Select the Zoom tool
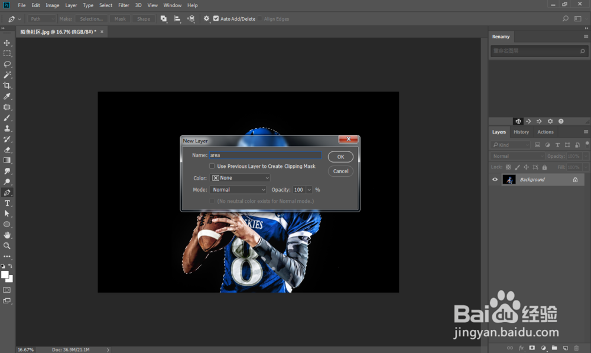This screenshot has width=591, height=353. coord(7,245)
